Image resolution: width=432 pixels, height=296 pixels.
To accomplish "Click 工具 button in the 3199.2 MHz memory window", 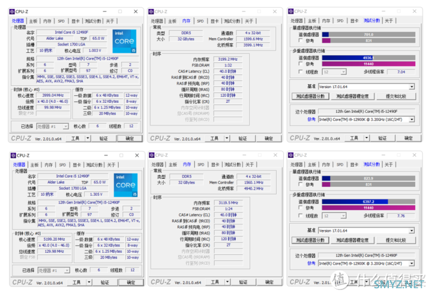I will (x=214, y=138).
